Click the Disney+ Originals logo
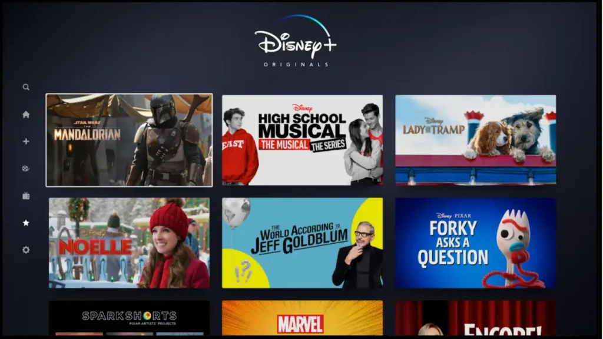This screenshot has height=339, width=603. [x=296, y=41]
